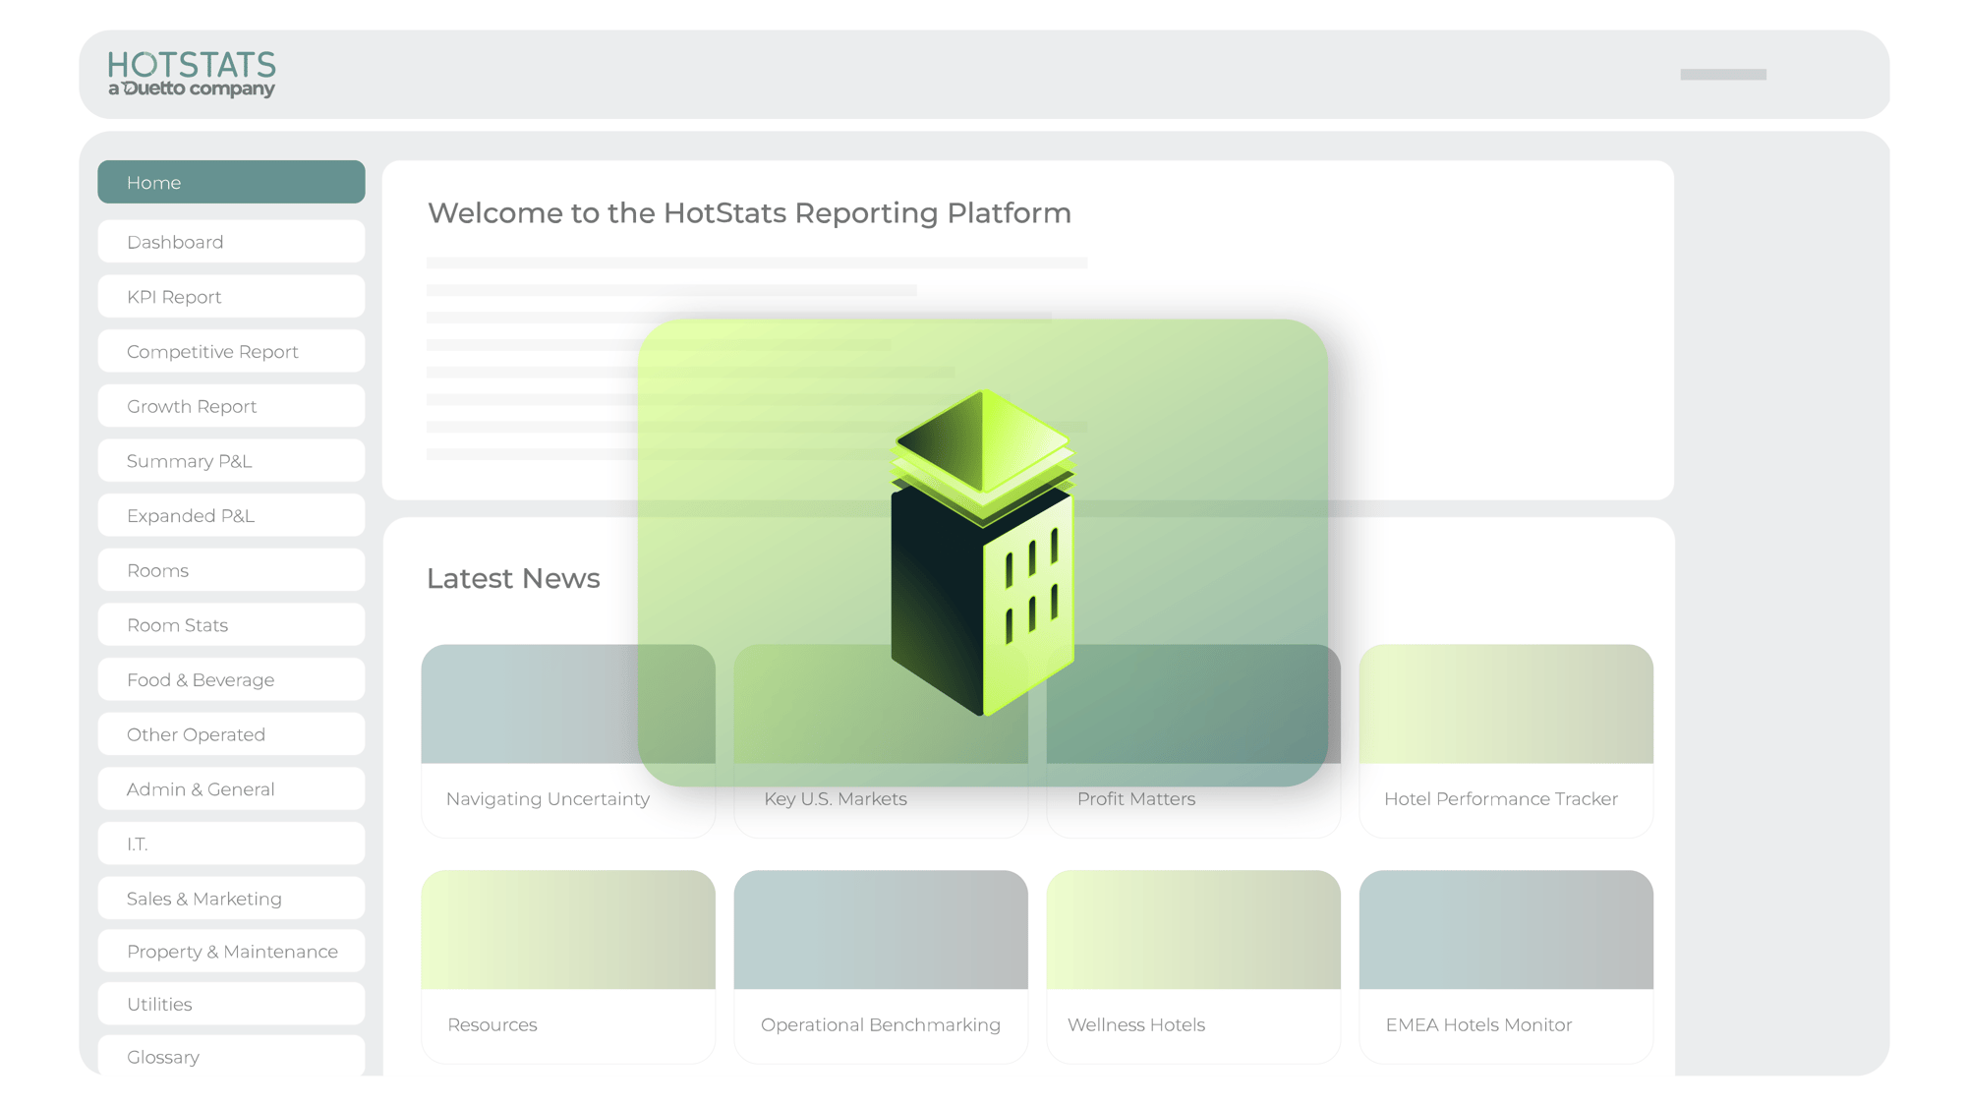The width and height of the screenshot is (1966, 1106).
Task: Open Food & Beverage section
Action: [x=231, y=680]
